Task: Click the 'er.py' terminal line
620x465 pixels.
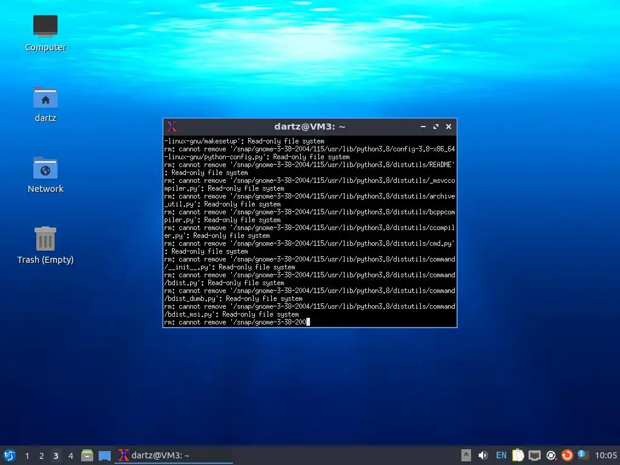Action: (217, 236)
